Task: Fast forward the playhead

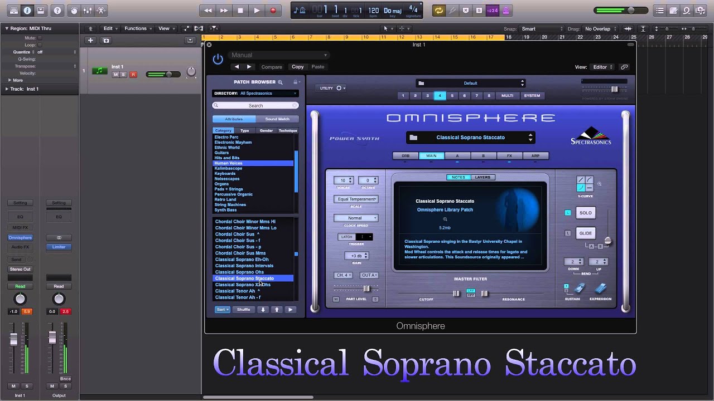Action: pos(224,10)
